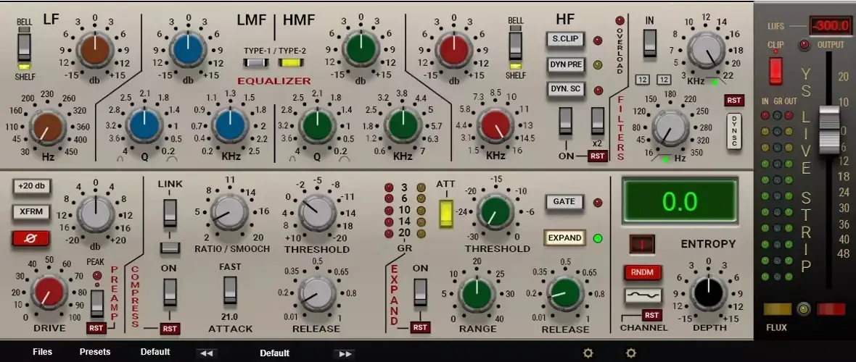The image size is (856, 362).
Task: Toggle the filters IN switch
Action: pyautogui.click(x=650, y=43)
